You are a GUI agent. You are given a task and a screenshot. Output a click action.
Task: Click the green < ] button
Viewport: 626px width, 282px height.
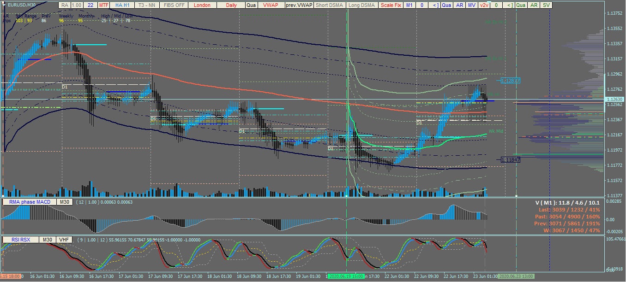508,5
